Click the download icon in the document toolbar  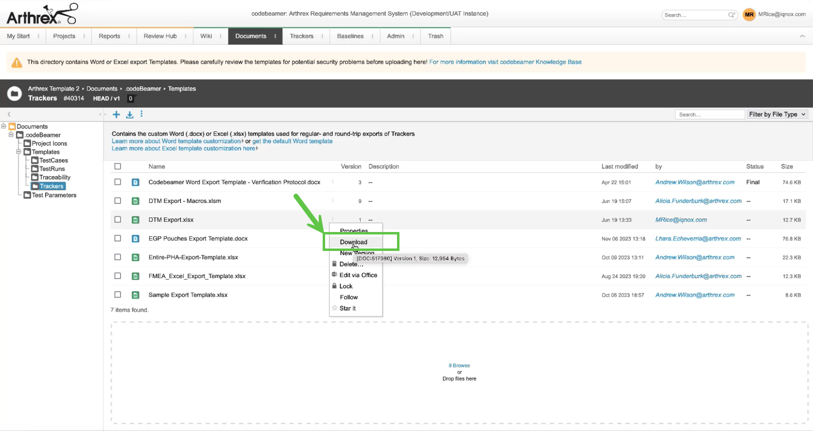pos(130,115)
